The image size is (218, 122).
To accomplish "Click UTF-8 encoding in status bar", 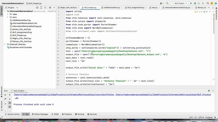I will 201,117.
